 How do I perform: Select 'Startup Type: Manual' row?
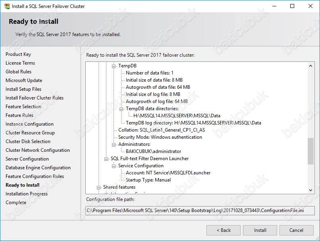[148, 180]
